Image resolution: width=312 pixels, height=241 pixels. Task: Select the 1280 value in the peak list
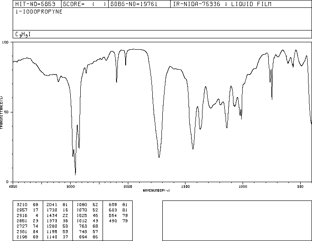coord(52,226)
